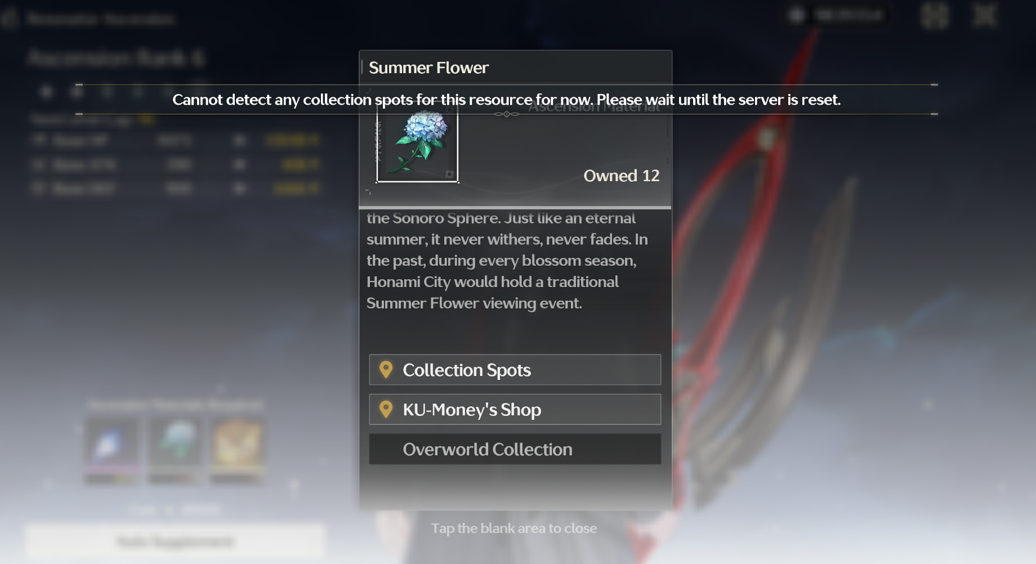The width and height of the screenshot is (1036, 564).
Task: Click the Summer Flower title header
Action: (x=428, y=68)
